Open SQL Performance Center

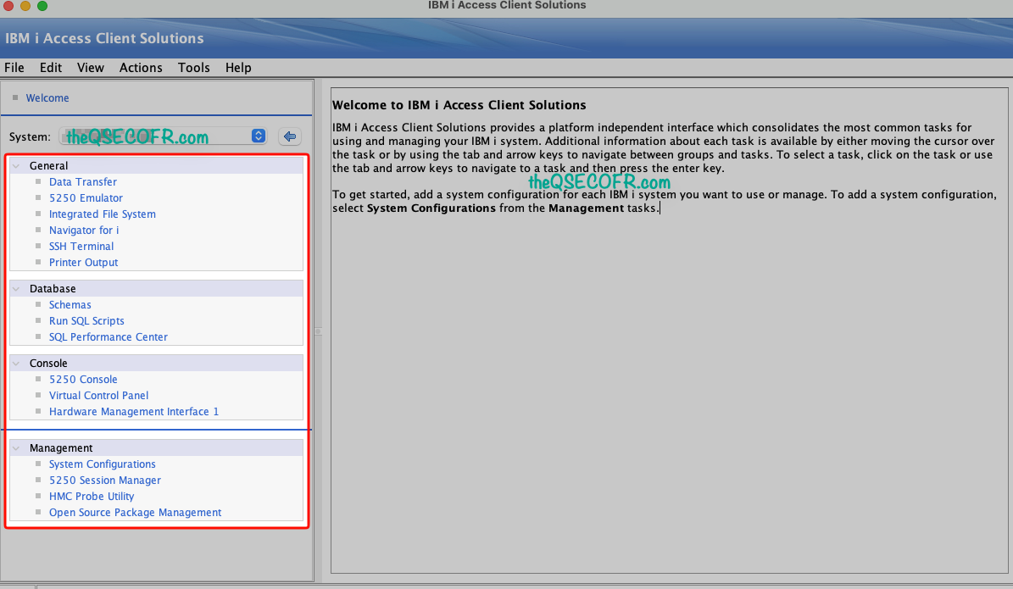pyautogui.click(x=108, y=337)
